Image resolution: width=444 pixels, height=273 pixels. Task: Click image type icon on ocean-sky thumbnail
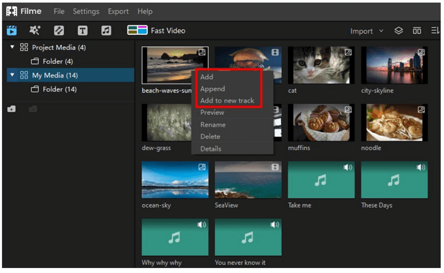(202, 167)
